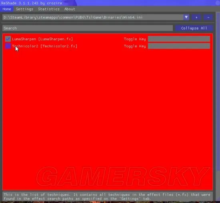Click the window's right-side scrollbar
The width and height of the screenshot is (220, 203).
pos(218,91)
